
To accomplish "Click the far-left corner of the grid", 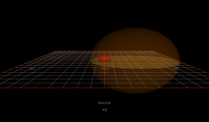I will 55,51.
